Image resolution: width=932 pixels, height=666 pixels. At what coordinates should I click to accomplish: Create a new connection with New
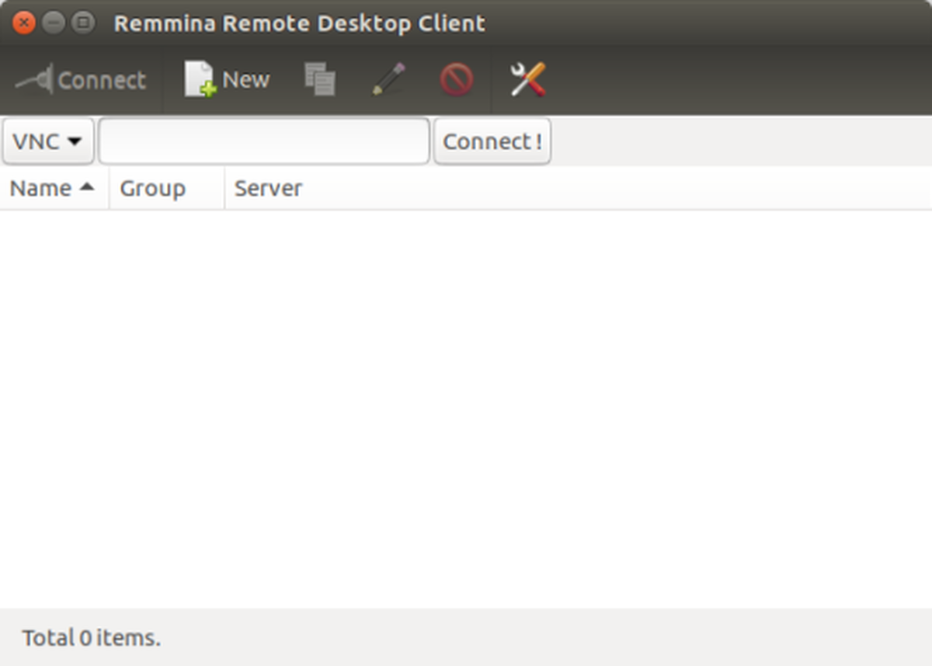227,79
